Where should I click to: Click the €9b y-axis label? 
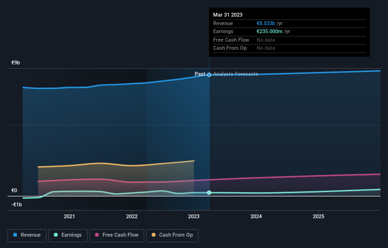(16, 62)
